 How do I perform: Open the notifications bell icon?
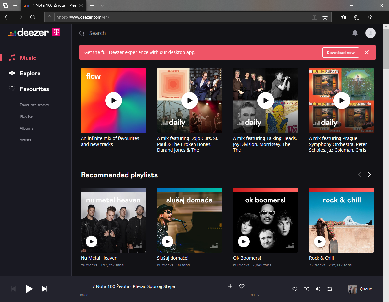[355, 33]
